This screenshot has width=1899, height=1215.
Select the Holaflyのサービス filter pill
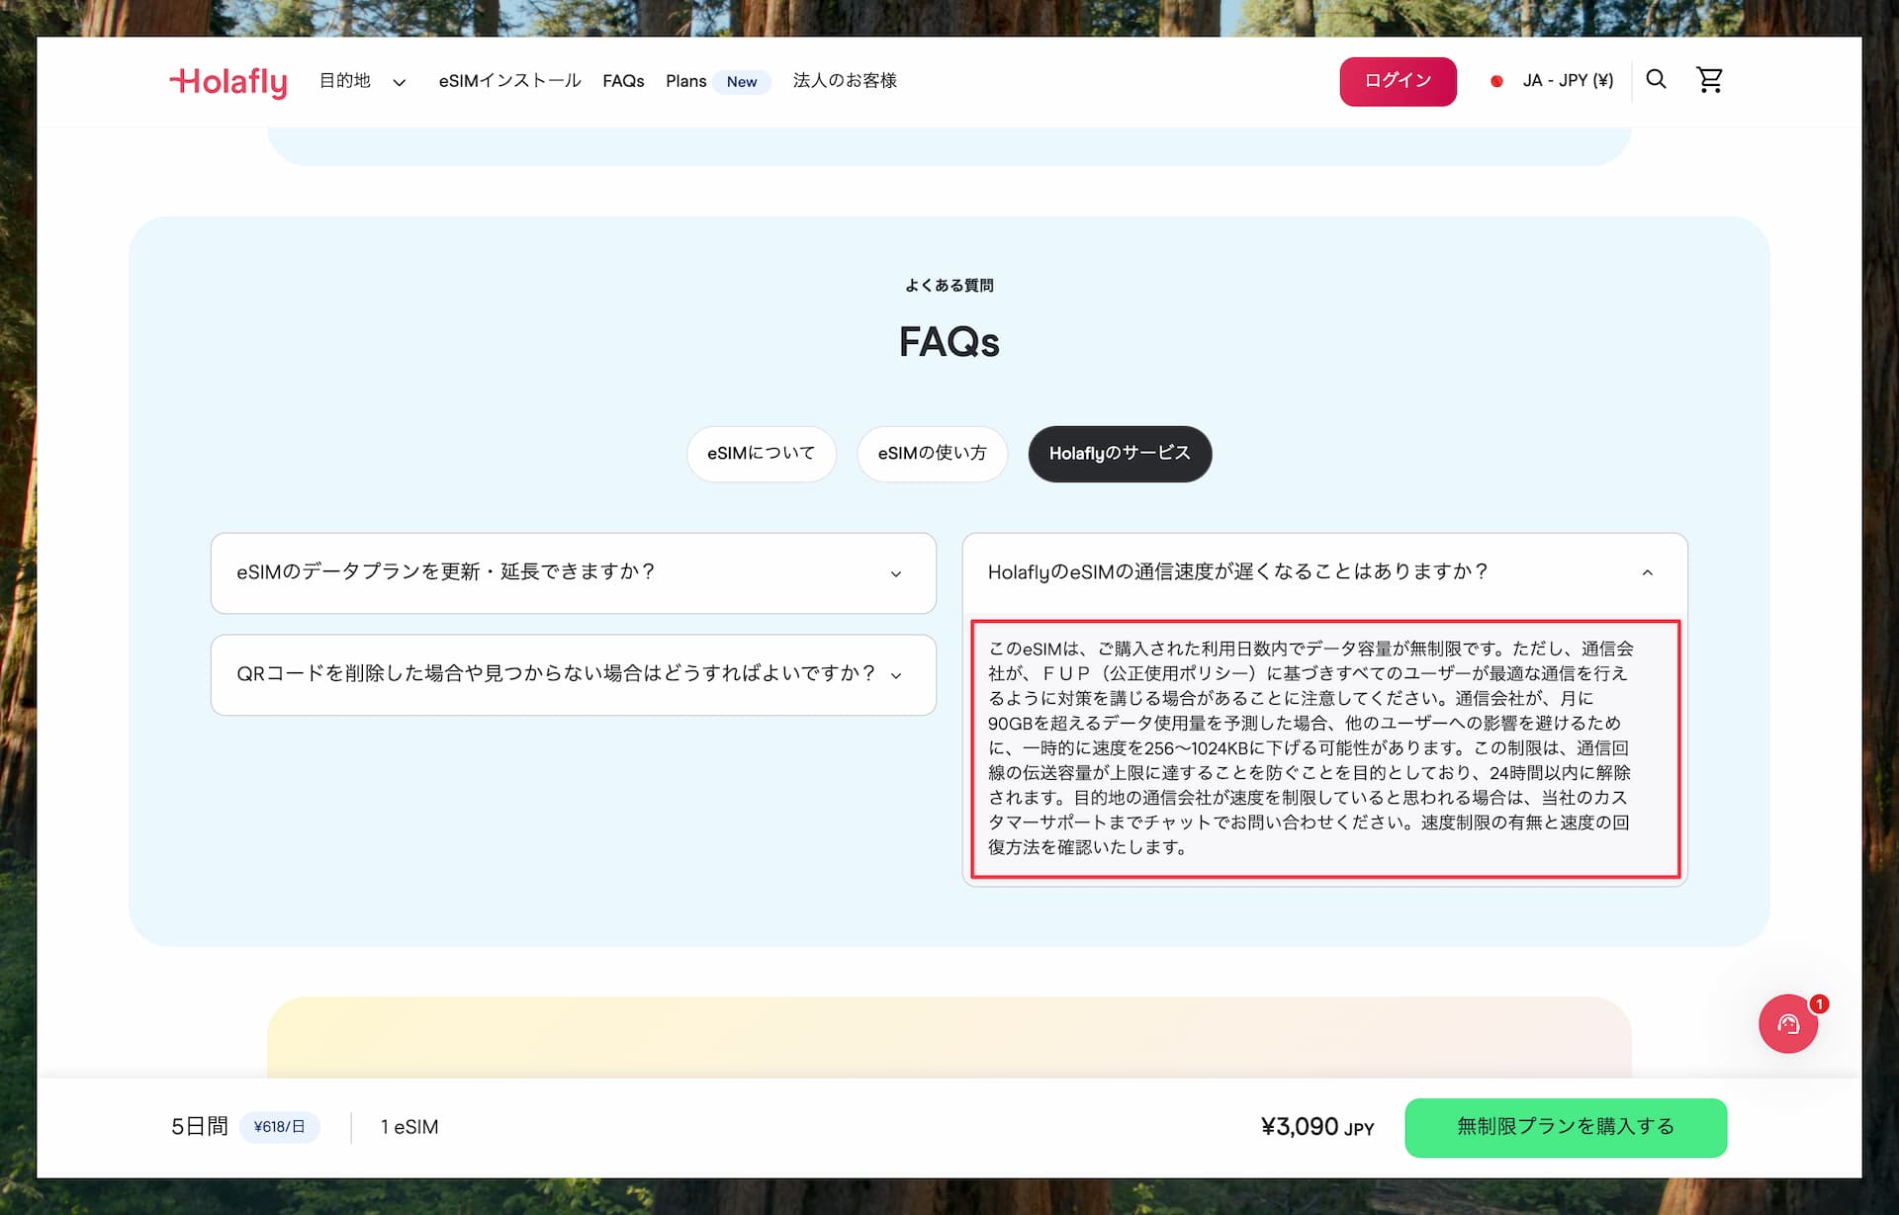pos(1120,454)
